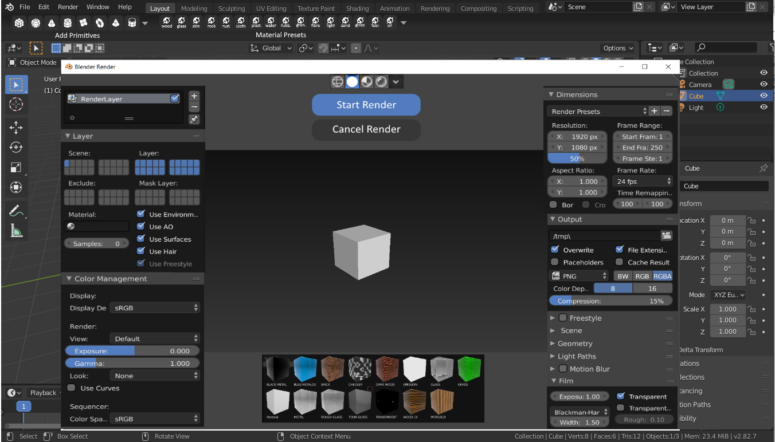Set color depth to 16
Viewport: 775px width, 442px height.
pyautogui.click(x=652, y=289)
